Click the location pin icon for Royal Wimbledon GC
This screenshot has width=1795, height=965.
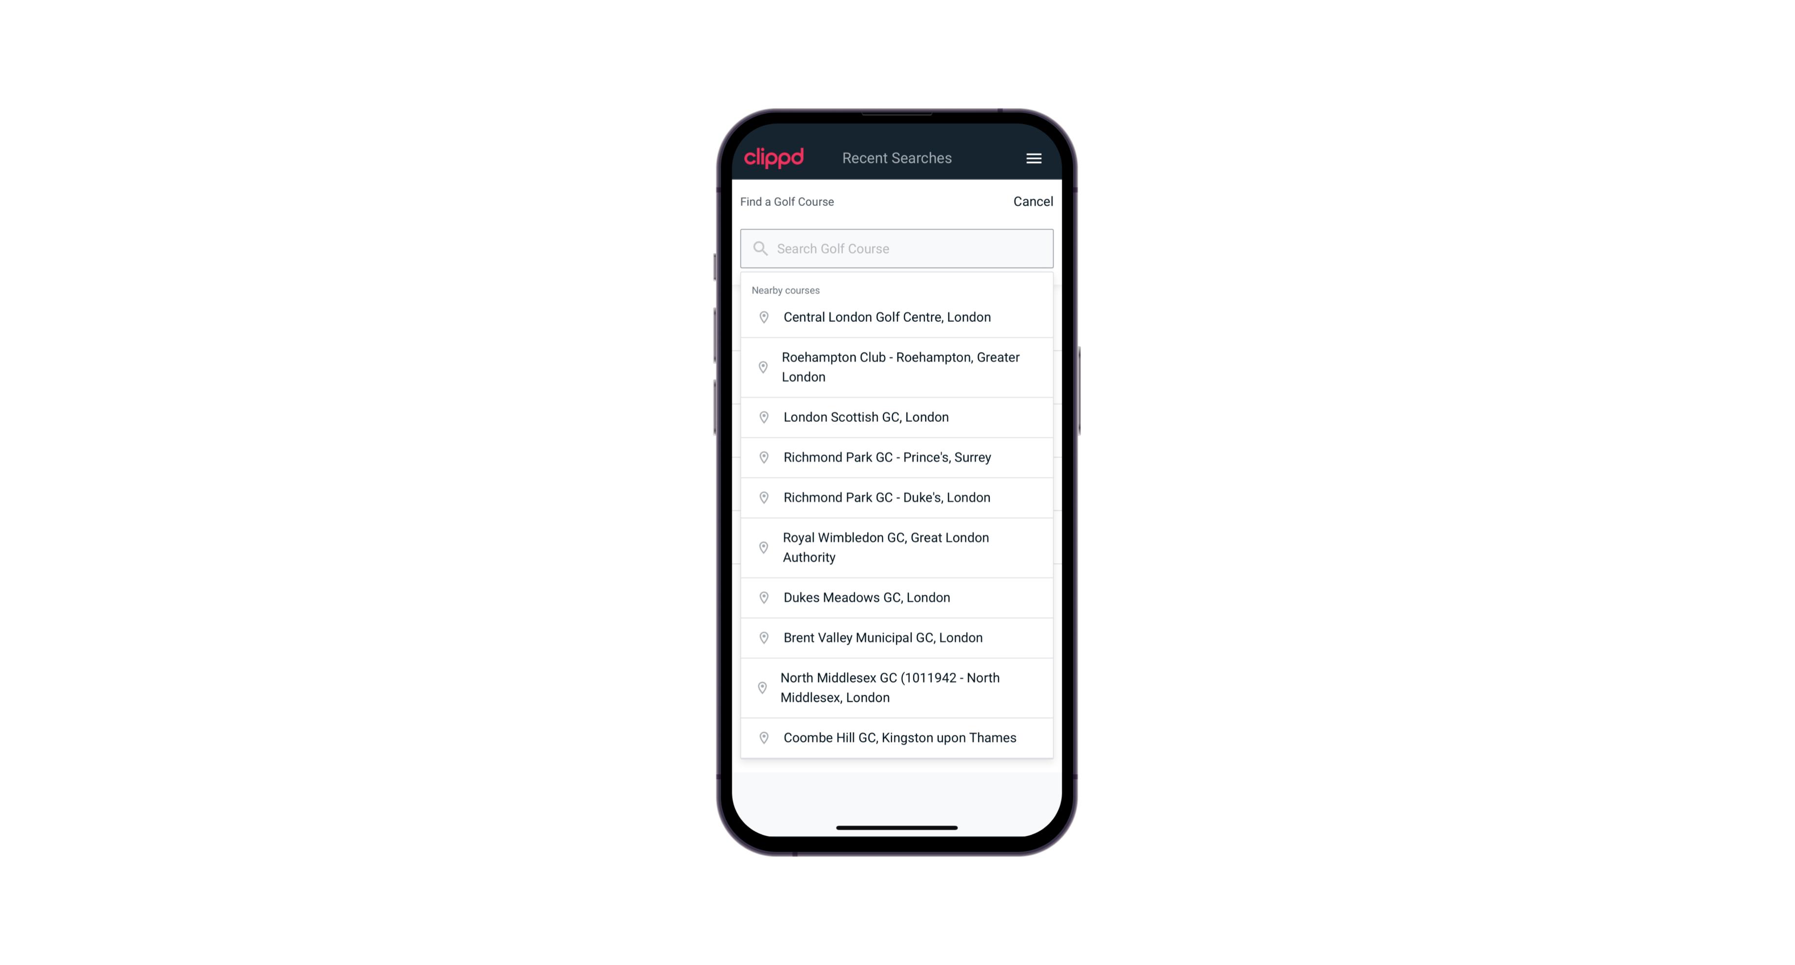coord(764,547)
